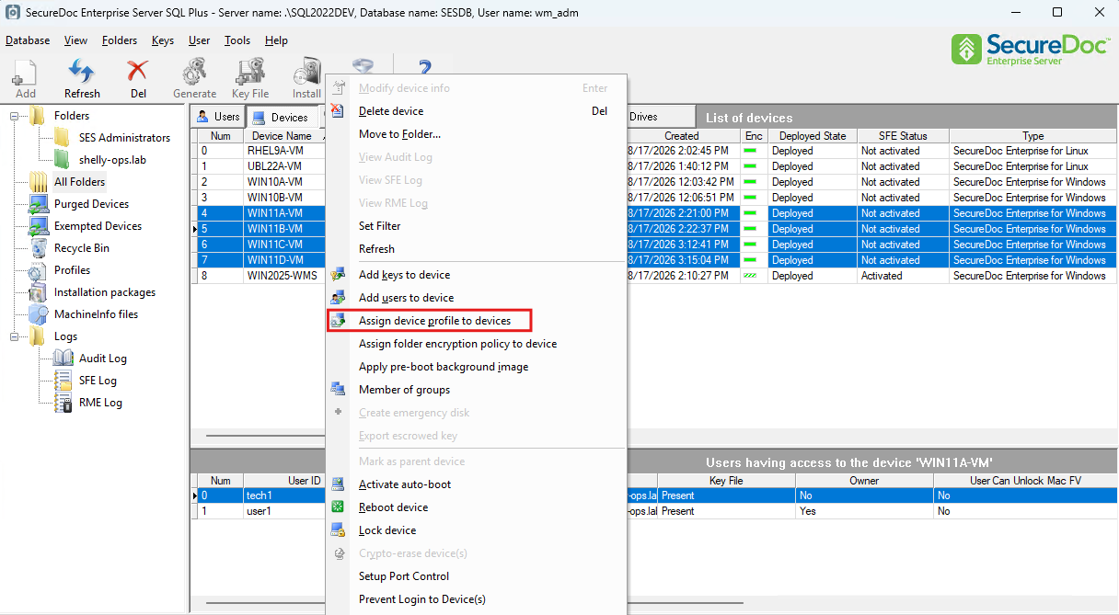Select the UBL22A-VM device row
This screenshot has height=615, width=1119.
[x=274, y=166]
